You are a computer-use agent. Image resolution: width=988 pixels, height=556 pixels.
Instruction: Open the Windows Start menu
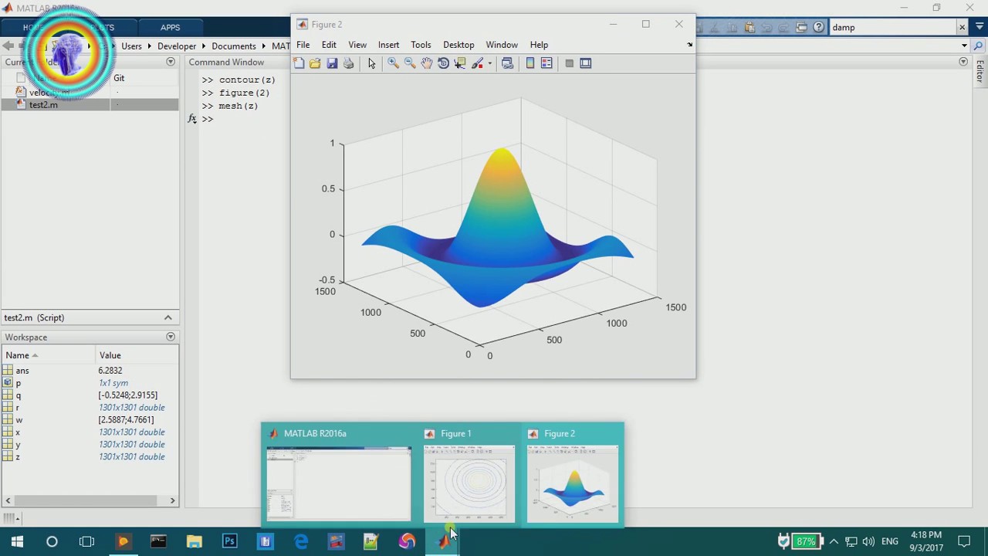click(16, 541)
